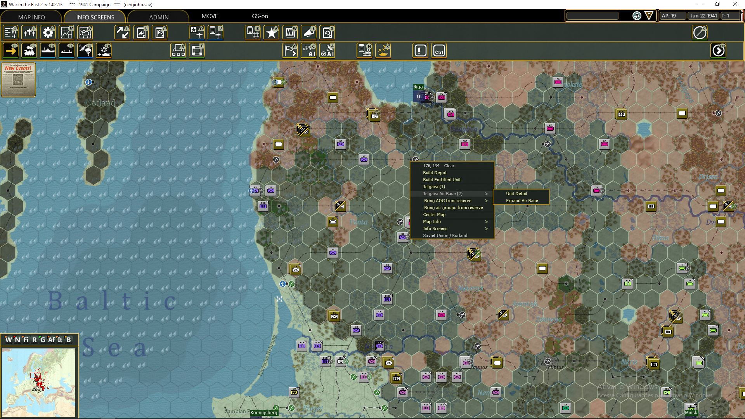
Task: Toggle the It nation filter button
Action: (x=60, y=340)
